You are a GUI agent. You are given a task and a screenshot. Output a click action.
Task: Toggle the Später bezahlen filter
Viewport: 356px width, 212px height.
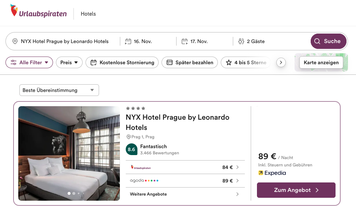[x=190, y=62]
